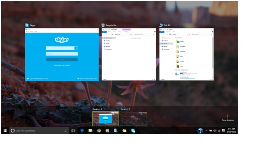Click the Windows Start button
This screenshot has width=280, height=150.
(x=5, y=131)
